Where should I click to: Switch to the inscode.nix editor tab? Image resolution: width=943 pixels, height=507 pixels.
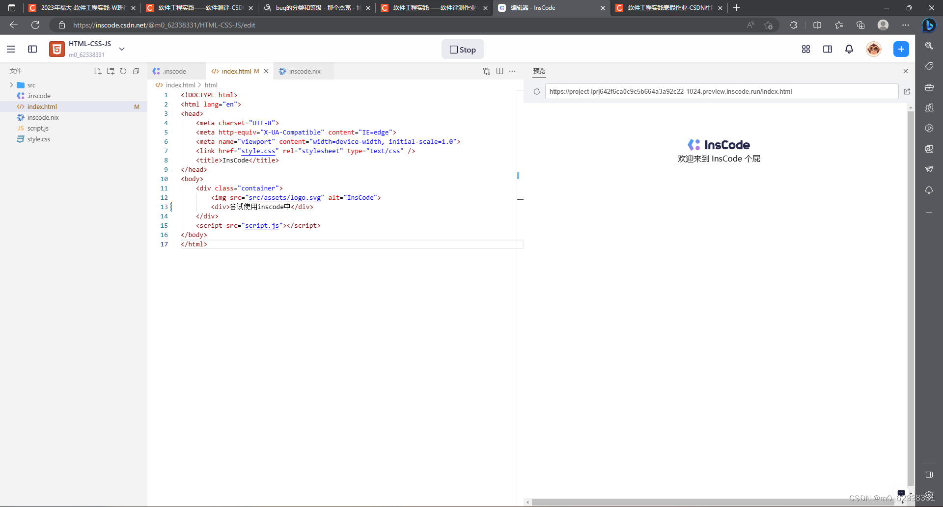(304, 71)
